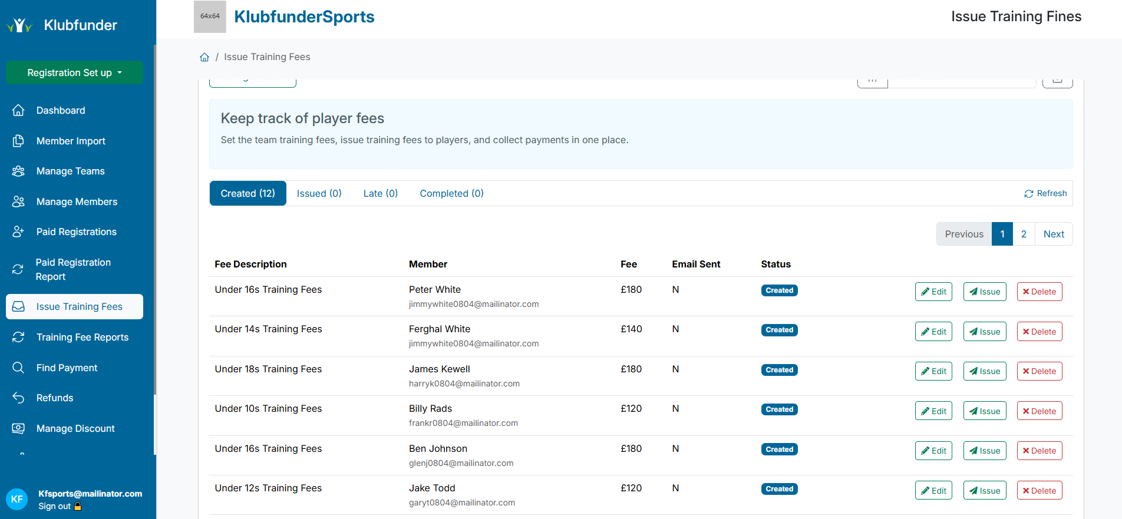
Task: Expand the Registration Set up dropdown
Action: [x=74, y=72]
